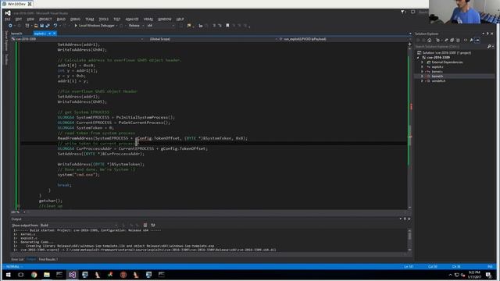Open the Server Explorer side tab

coord(5,41)
